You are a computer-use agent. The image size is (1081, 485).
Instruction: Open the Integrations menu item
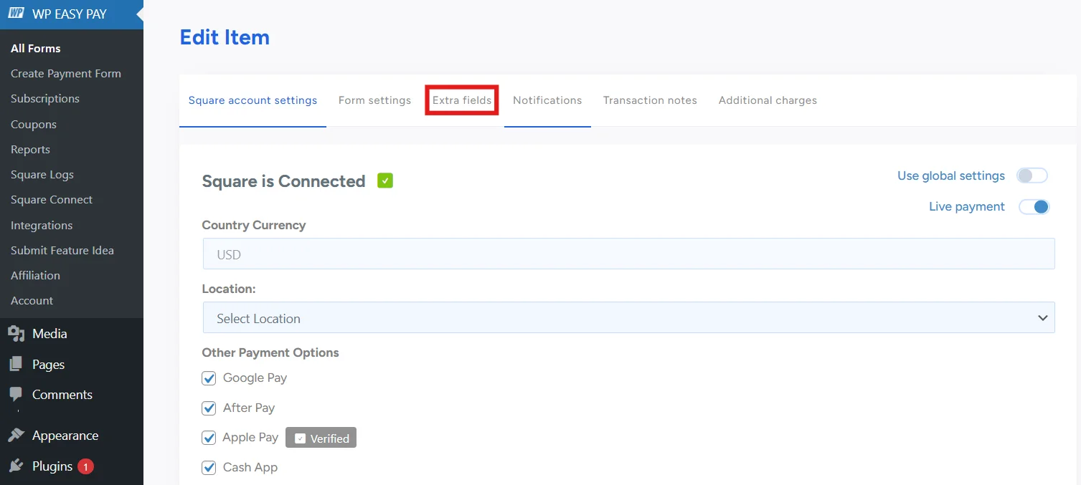click(x=42, y=226)
